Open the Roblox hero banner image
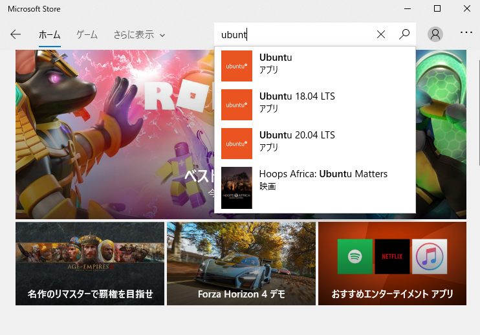Viewport: 480px width, 335px height. [115, 134]
